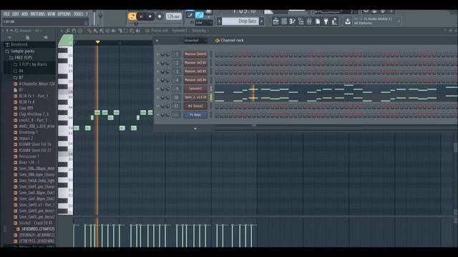Open the EDIT menu
The width and height of the screenshot is (458, 257).
click(x=16, y=14)
